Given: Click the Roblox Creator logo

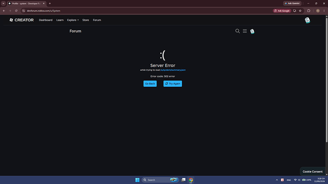Looking at the screenshot, I should [x=21, y=20].
